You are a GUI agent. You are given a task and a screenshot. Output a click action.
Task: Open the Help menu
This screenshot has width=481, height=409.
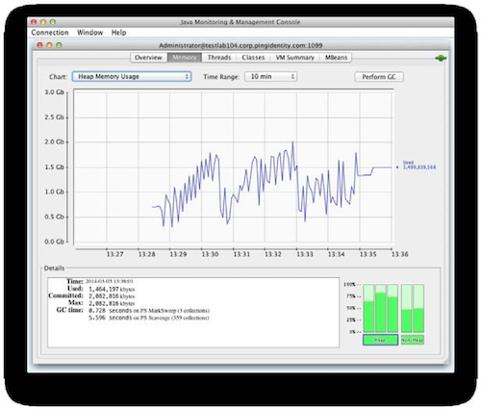[x=118, y=33]
